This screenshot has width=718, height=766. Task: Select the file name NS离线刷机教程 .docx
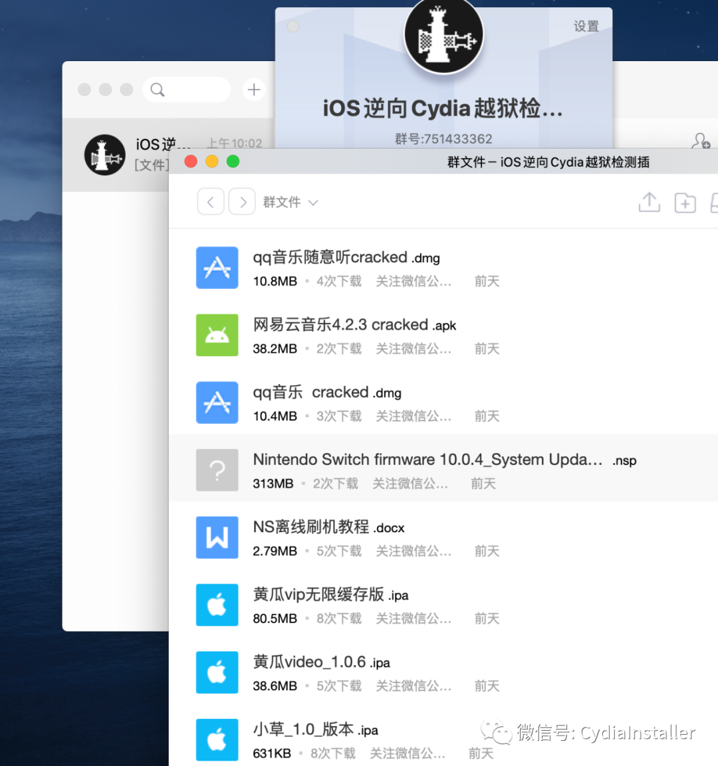[x=328, y=527]
